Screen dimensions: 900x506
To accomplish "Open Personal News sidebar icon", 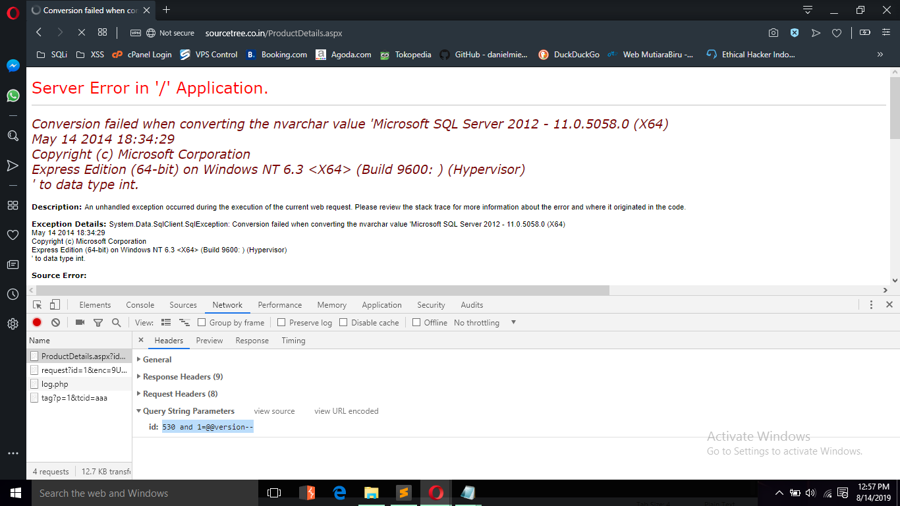I will click(x=13, y=264).
